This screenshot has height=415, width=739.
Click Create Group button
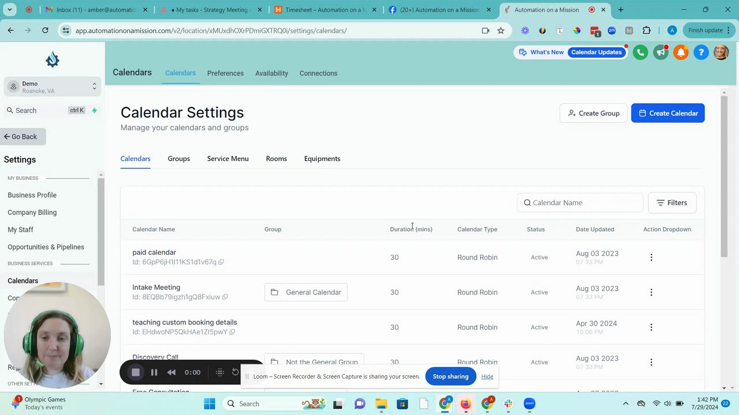pos(594,113)
